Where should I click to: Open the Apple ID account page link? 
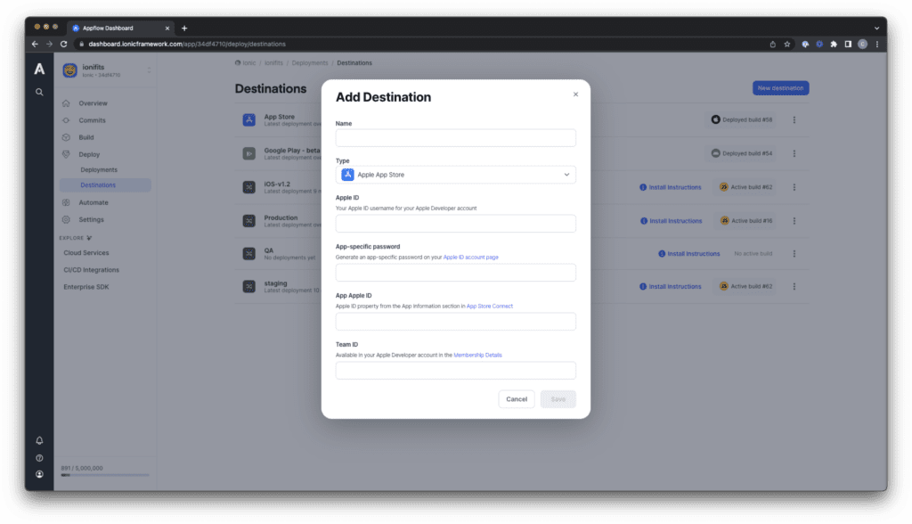(x=470, y=258)
